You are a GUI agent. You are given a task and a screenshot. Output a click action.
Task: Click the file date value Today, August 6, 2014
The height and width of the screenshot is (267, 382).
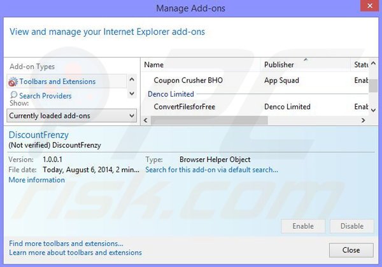point(91,170)
